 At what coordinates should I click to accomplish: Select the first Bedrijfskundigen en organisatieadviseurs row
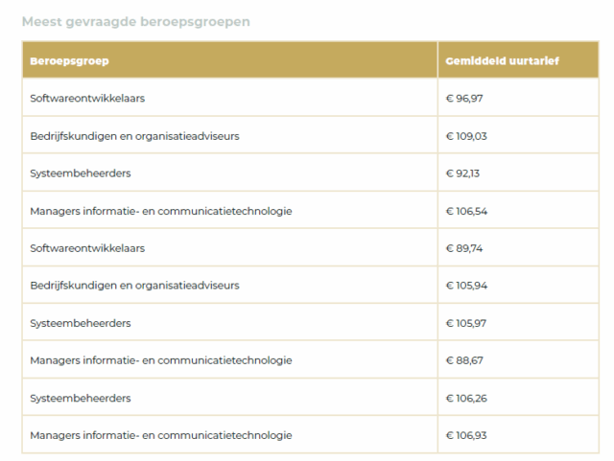(x=311, y=135)
